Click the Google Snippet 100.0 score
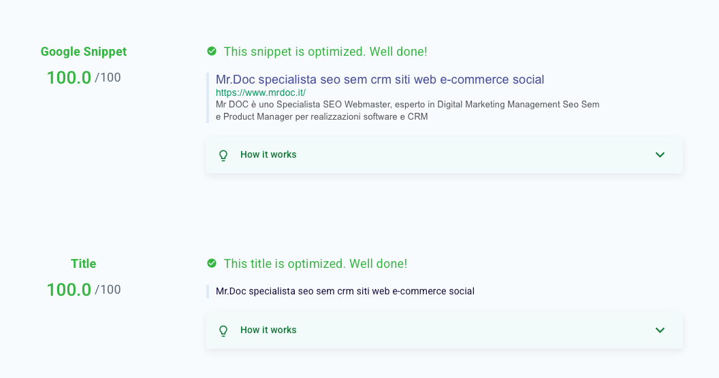This screenshot has width=719, height=378. [x=69, y=78]
